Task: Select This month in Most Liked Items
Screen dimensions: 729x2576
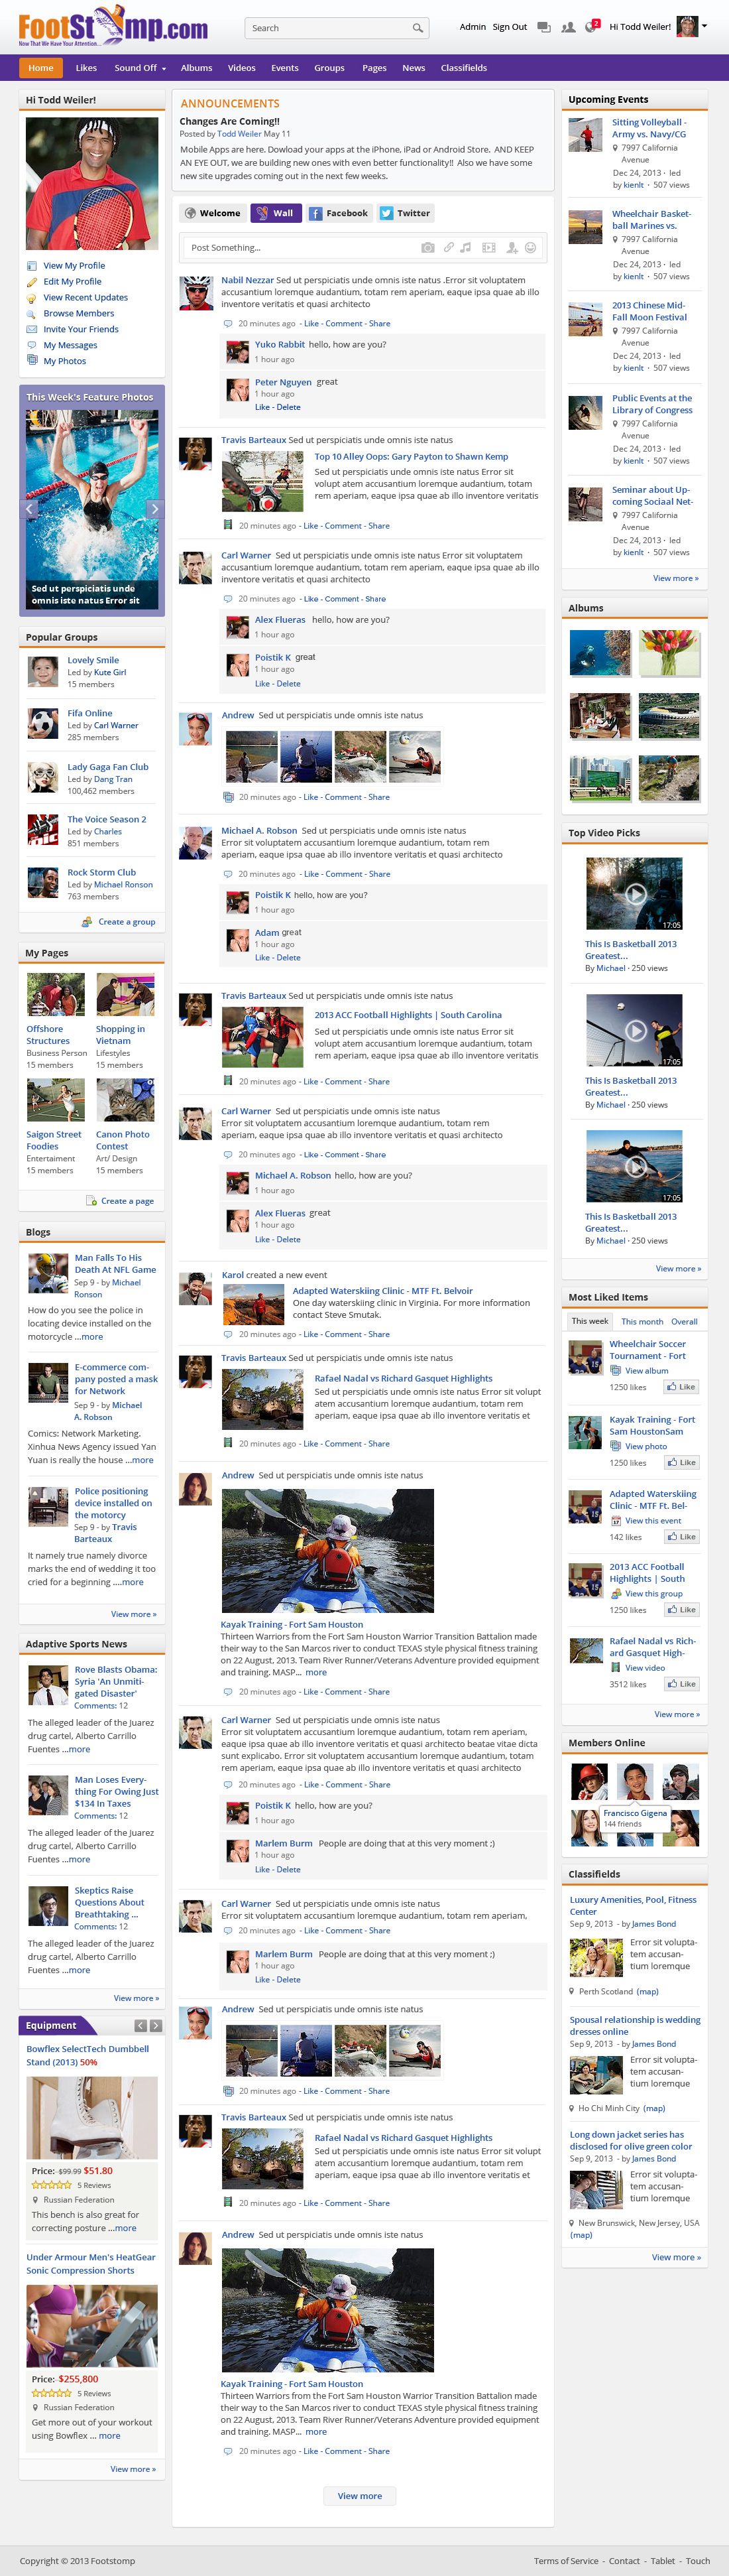Action: click(x=642, y=1322)
